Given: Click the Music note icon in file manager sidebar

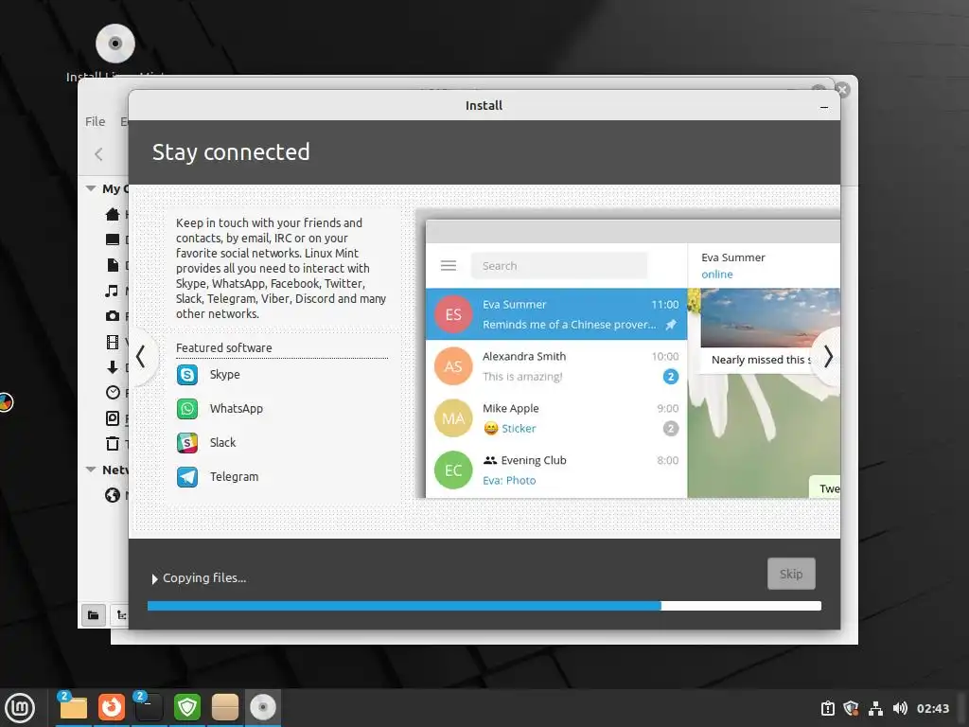Looking at the screenshot, I should click(x=112, y=291).
